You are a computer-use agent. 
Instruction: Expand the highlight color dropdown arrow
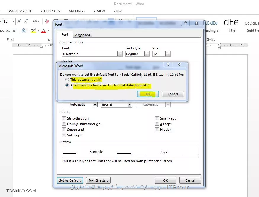tap(38, 30)
